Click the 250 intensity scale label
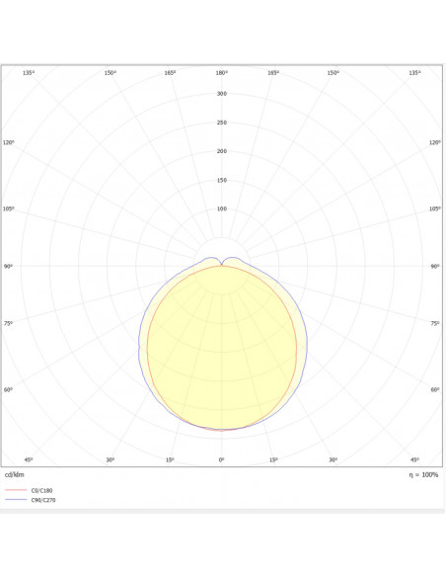The width and height of the screenshot is (446, 577). coord(222,123)
